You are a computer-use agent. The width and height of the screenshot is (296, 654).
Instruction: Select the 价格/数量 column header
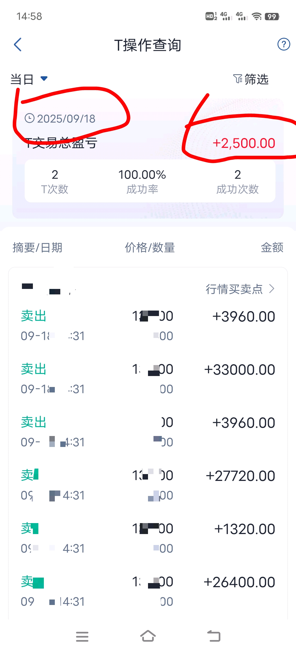pos(150,248)
